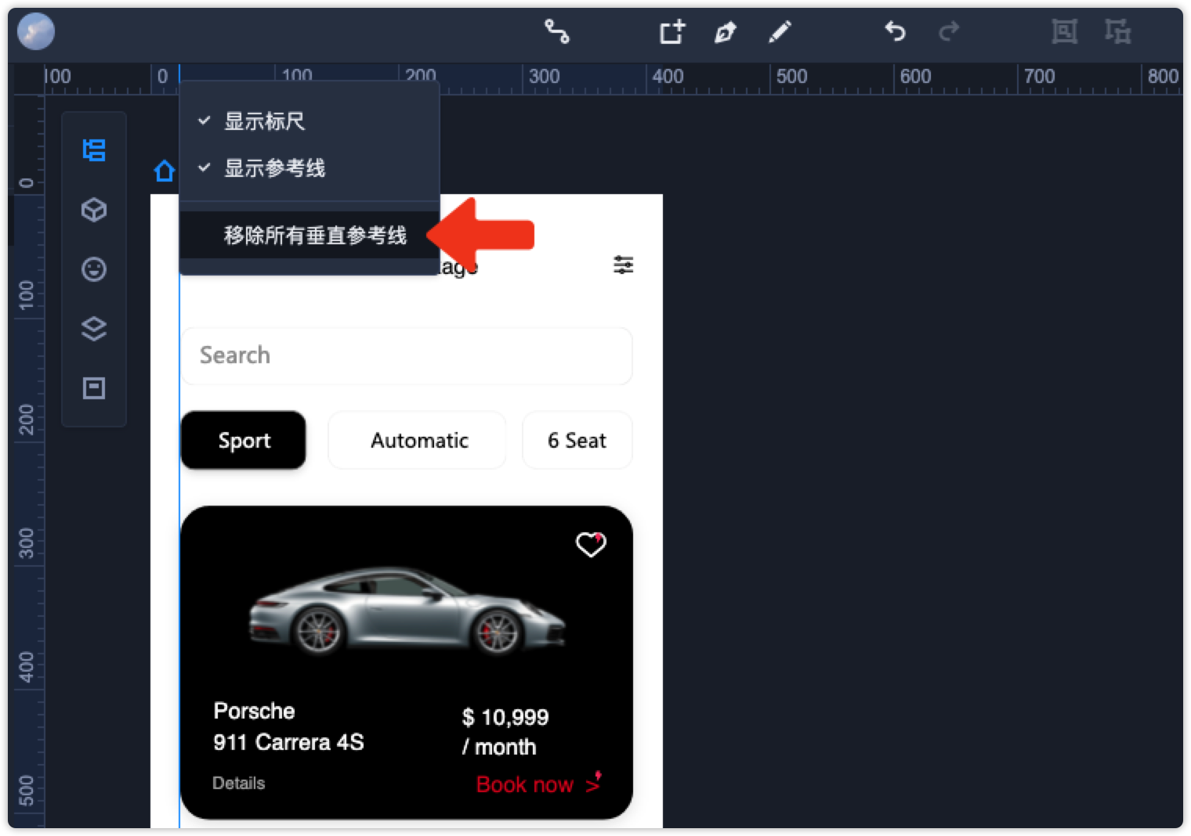1191x836 pixels.
Task: Select the connector line tool
Action: point(557,31)
